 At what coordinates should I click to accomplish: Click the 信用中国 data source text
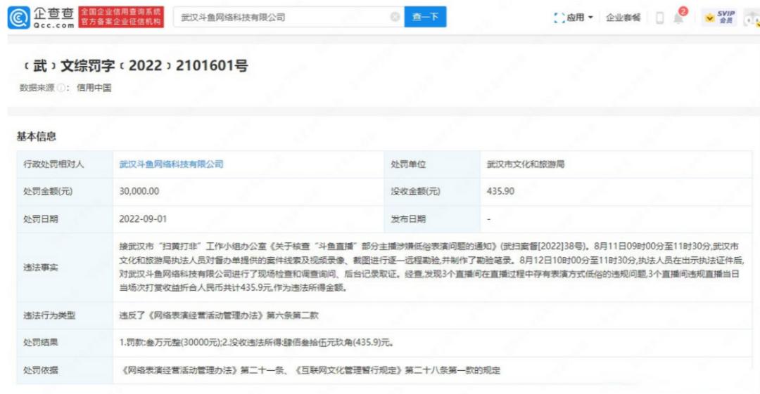point(94,88)
